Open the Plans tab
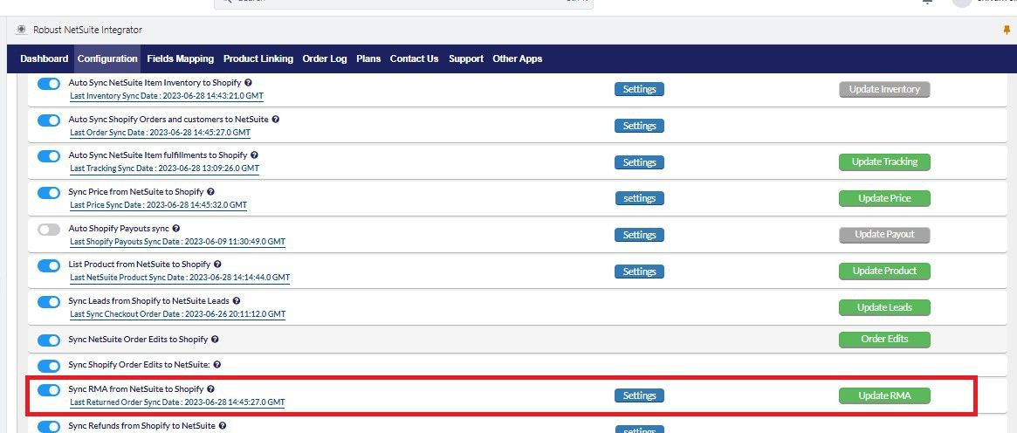This screenshot has height=433, width=1017. tap(368, 58)
